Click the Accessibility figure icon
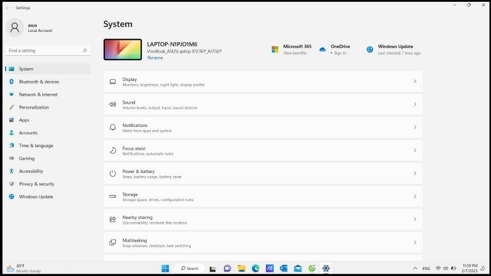Viewport: 491px width, 276px height. 12,171
